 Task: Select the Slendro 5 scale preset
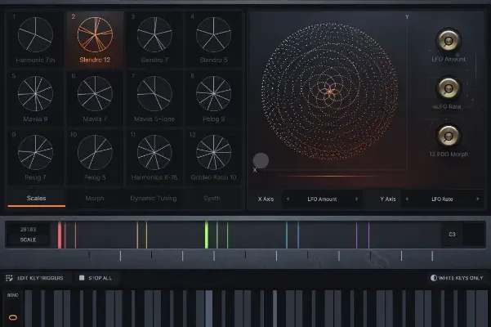212,37
